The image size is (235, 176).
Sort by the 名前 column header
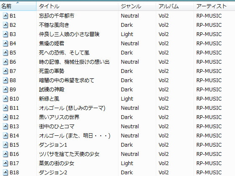tap(18, 6)
